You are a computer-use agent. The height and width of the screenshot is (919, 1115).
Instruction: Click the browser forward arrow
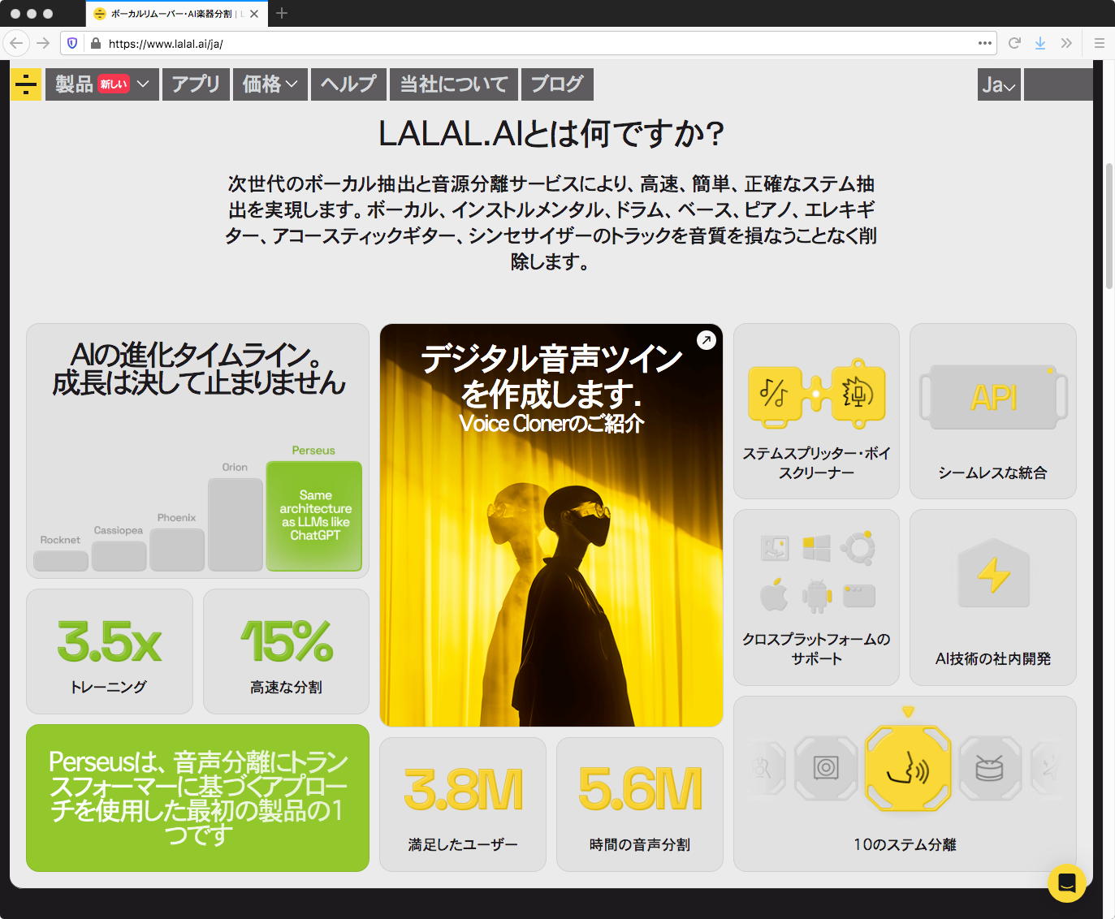tap(43, 43)
